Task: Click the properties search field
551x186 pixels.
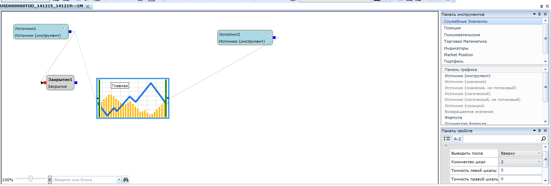Action: 502,139
